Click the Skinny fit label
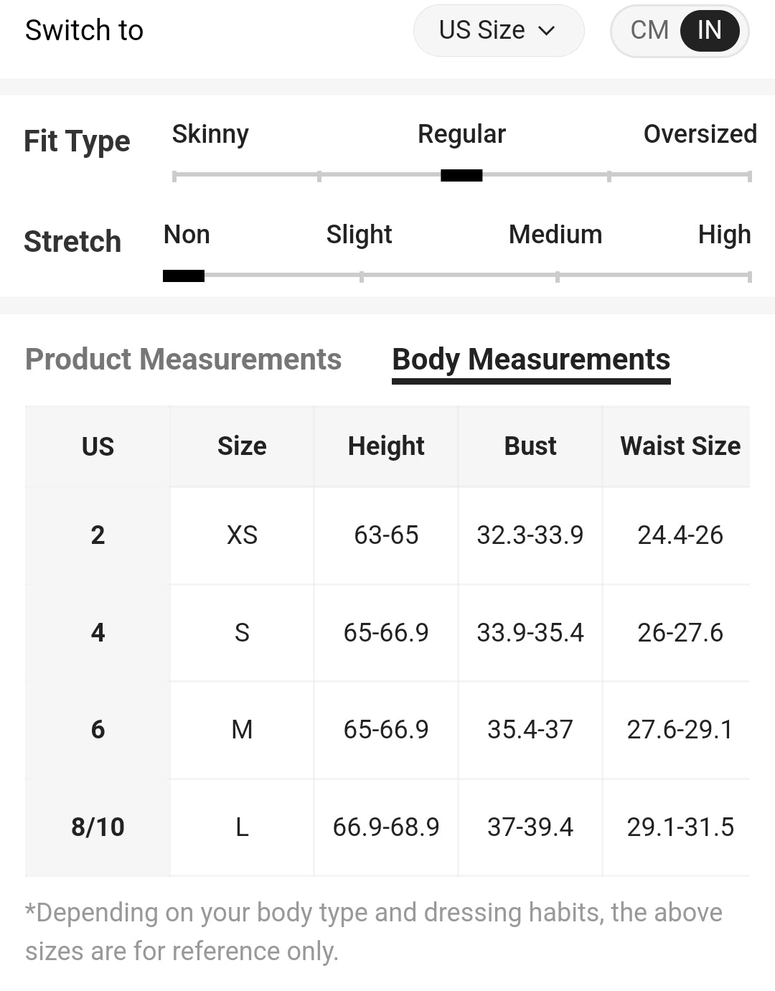 (210, 134)
